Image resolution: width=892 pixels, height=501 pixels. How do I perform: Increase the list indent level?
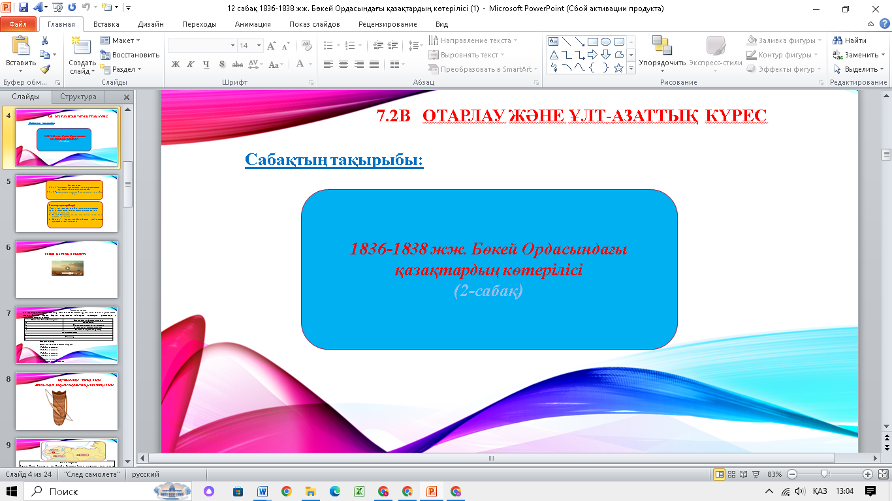point(392,46)
